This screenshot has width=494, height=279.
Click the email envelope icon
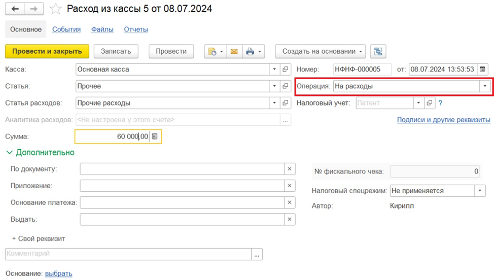(x=234, y=51)
